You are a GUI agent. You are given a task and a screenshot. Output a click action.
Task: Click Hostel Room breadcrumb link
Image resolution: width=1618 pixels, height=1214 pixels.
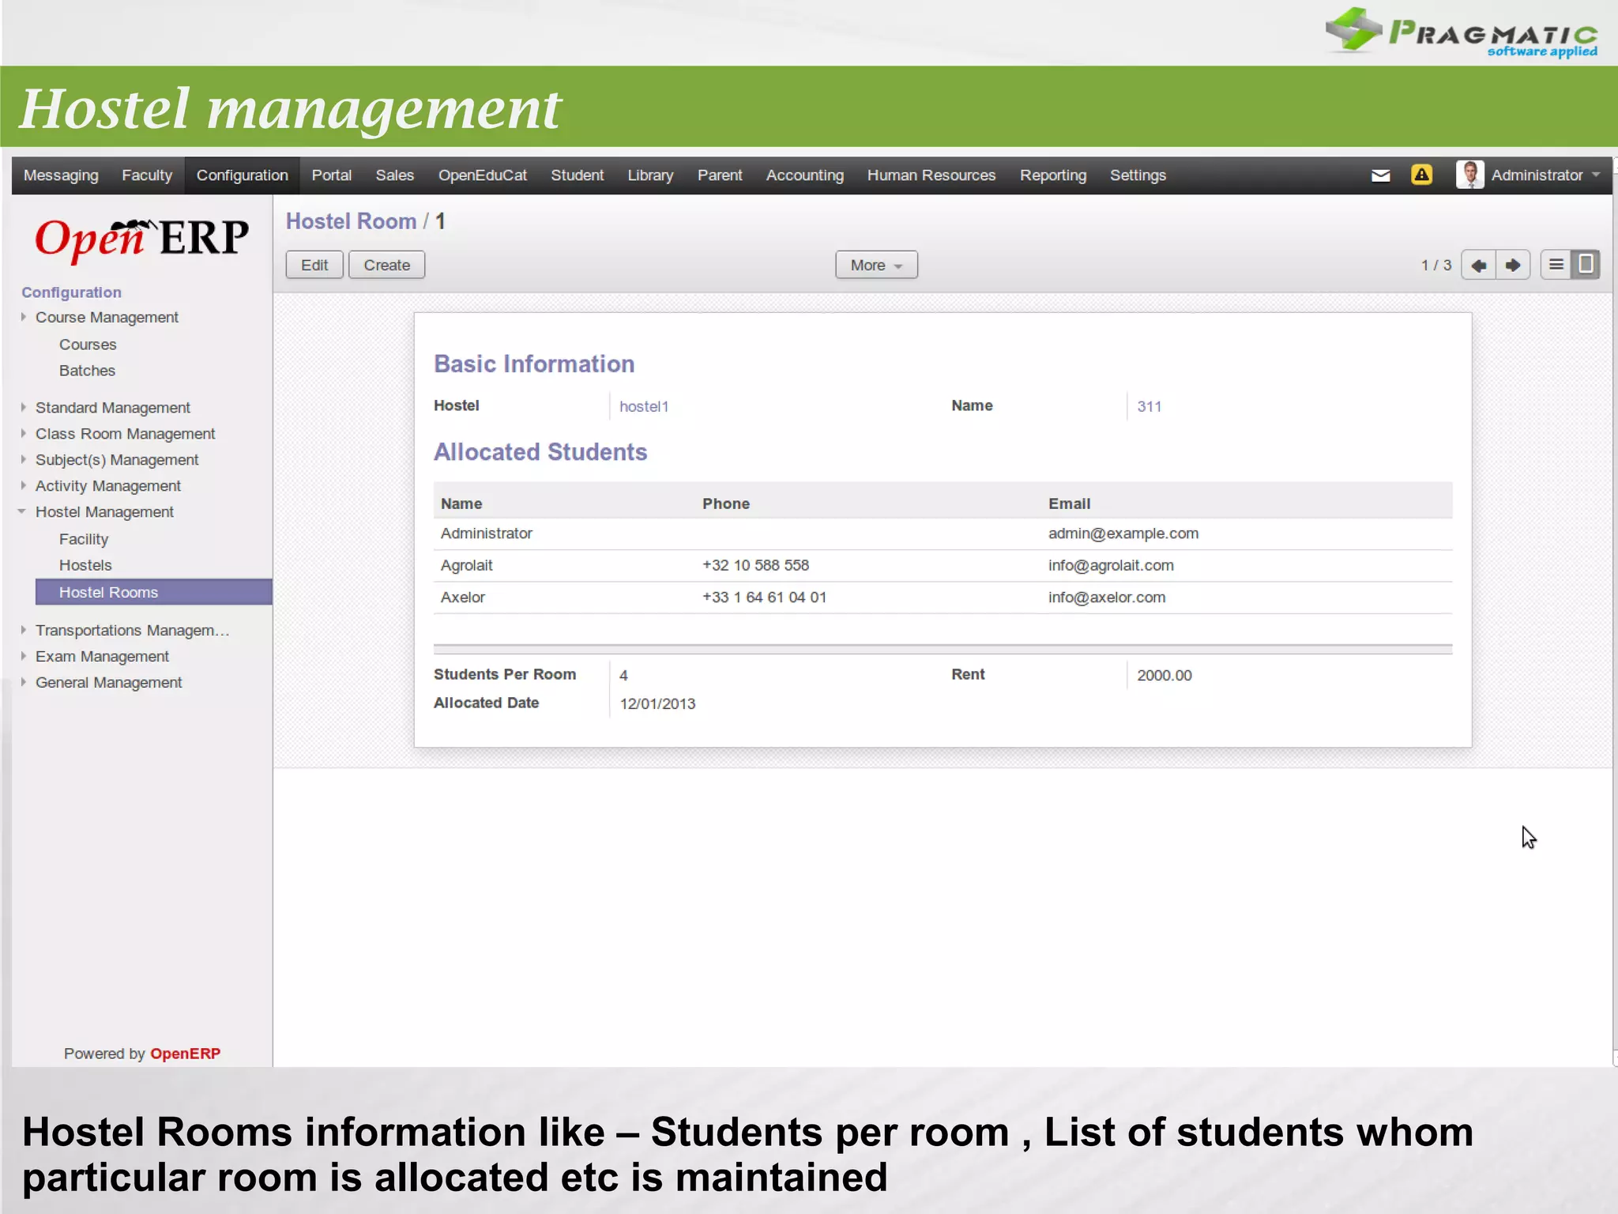[351, 221]
